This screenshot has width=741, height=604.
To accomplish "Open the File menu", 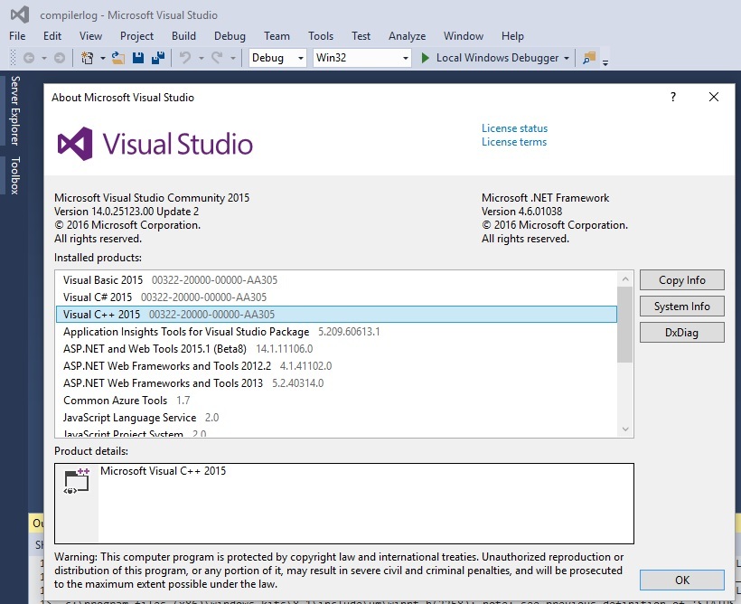I will pyautogui.click(x=17, y=36).
